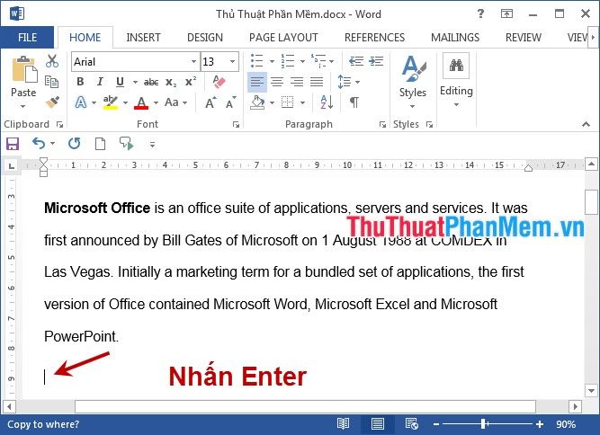This screenshot has height=435, width=600.
Task: Open the PAGE LAYOUT tab
Action: 283,38
